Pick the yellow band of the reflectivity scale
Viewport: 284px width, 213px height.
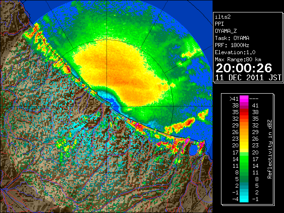point(244,146)
